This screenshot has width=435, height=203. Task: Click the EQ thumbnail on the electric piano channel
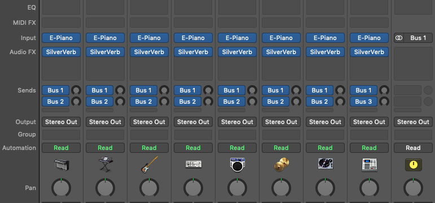click(x=61, y=7)
